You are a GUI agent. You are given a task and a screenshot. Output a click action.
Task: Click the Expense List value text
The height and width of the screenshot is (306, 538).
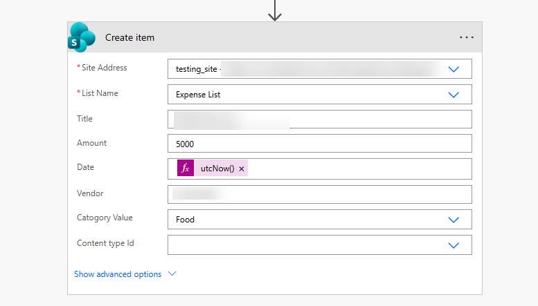tap(198, 95)
